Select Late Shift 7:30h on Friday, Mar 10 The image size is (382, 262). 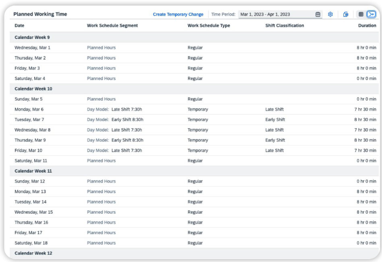(126, 151)
